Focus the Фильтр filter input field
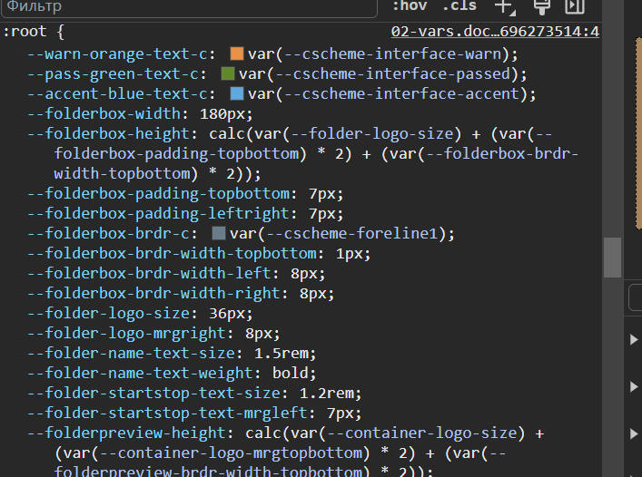 189,7
